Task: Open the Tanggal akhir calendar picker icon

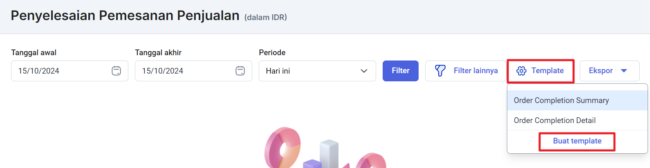Action: click(240, 71)
